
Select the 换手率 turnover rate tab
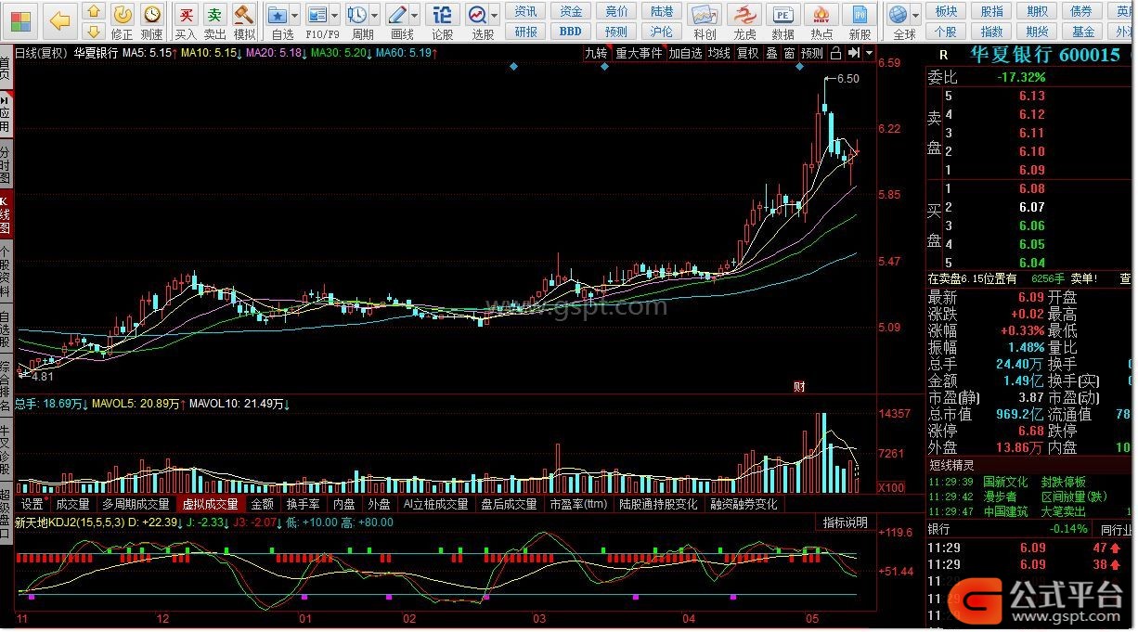coord(303,504)
